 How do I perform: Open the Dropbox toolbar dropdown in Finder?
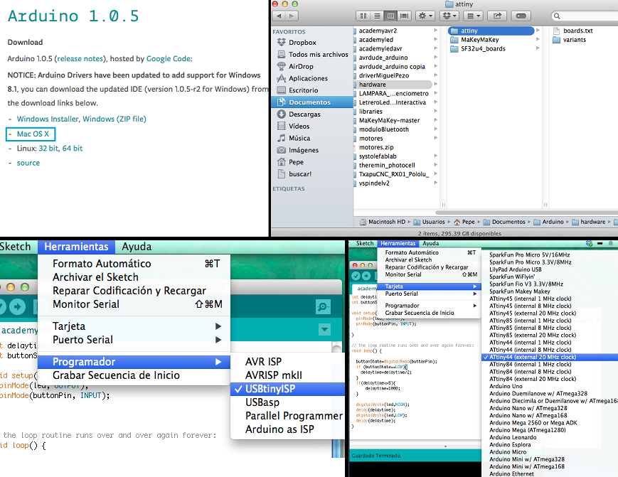449,16
